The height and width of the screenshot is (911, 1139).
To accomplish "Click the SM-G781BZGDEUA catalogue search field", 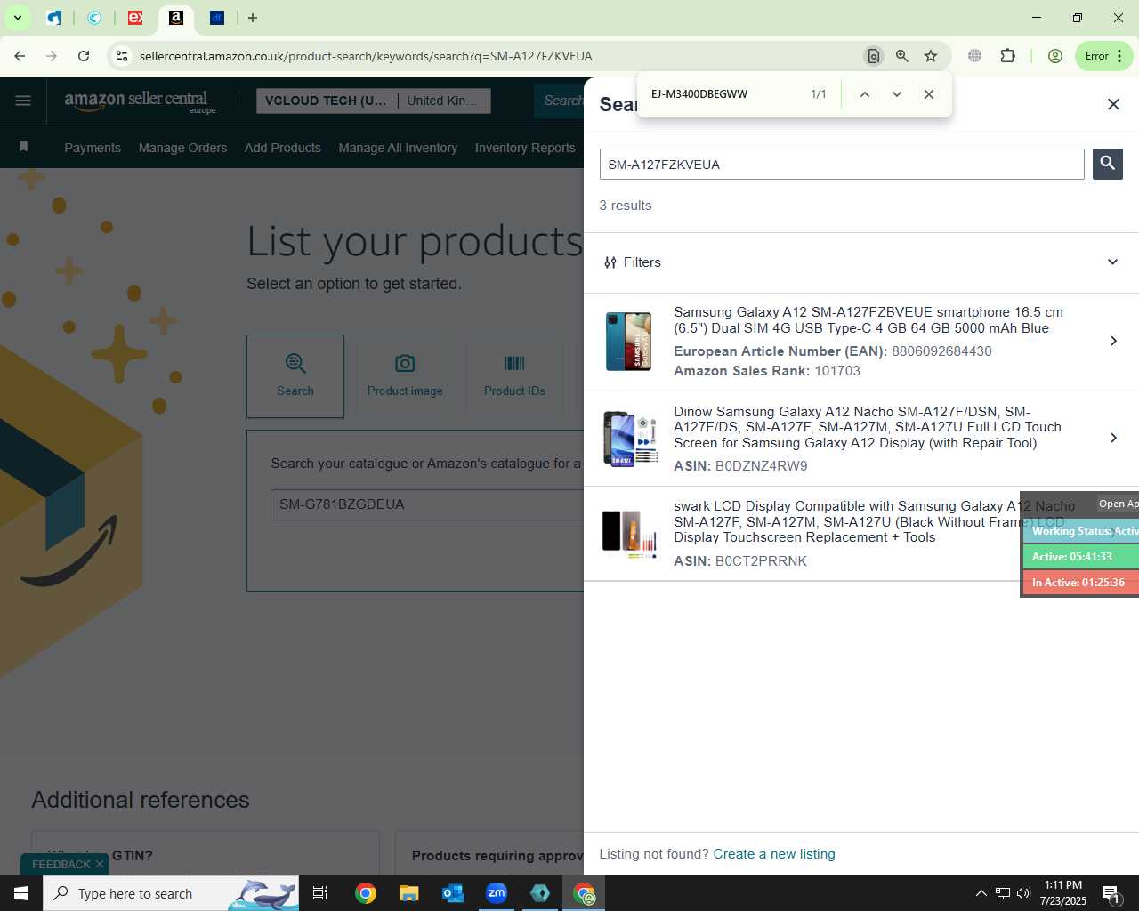I will (x=427, y=504).
